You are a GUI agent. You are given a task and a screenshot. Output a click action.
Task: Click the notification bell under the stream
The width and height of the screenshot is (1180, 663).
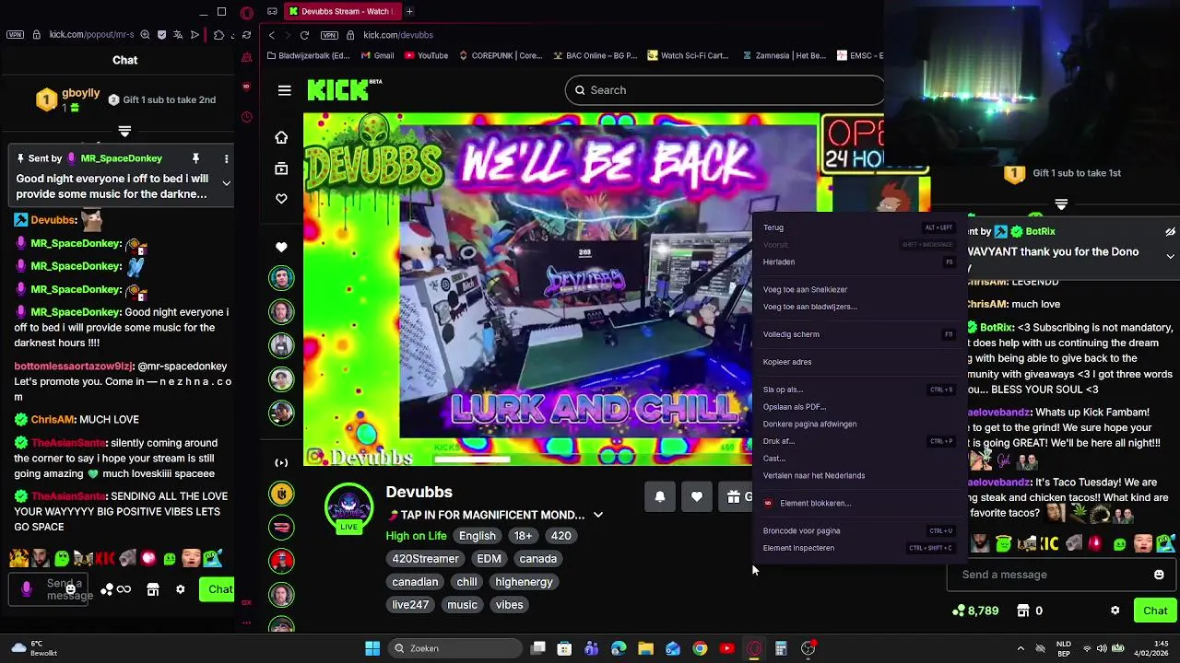[660, 496]
